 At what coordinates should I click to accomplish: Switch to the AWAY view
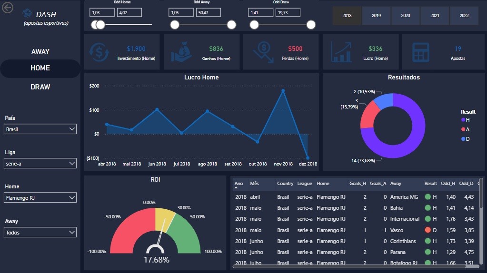pos(40,51)
